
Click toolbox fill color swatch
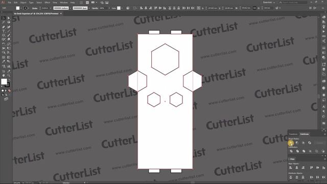4,82
